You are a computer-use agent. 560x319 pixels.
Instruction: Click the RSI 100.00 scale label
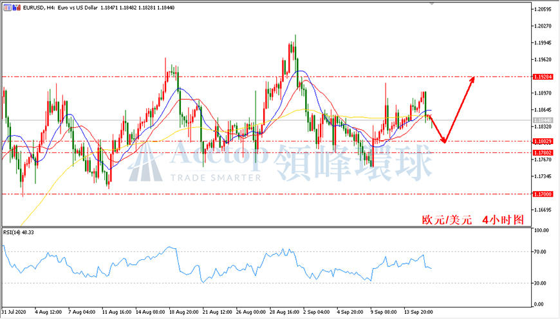(541, 230)
